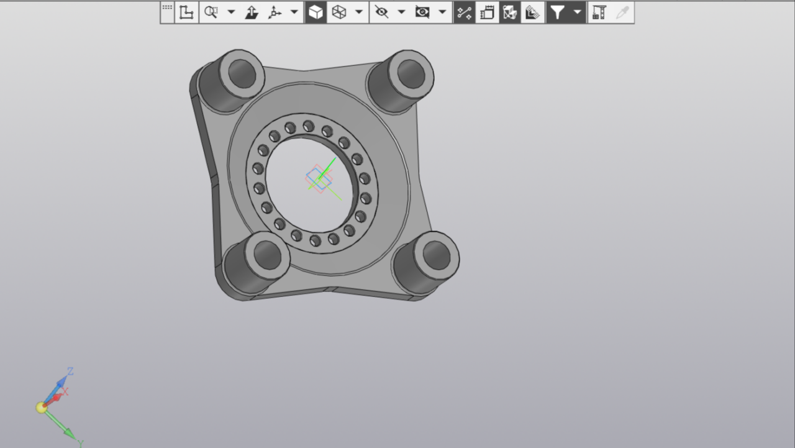
Task: Toggle the shaded solid cube display
Action: tap(316, 12)
